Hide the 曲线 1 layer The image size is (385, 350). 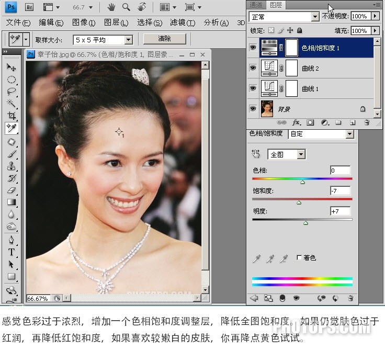(x=253, y=88)
